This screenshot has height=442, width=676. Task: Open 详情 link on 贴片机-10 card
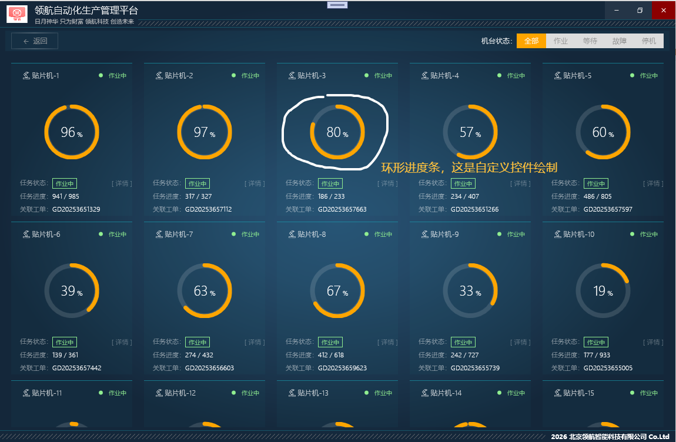(653, 343)
